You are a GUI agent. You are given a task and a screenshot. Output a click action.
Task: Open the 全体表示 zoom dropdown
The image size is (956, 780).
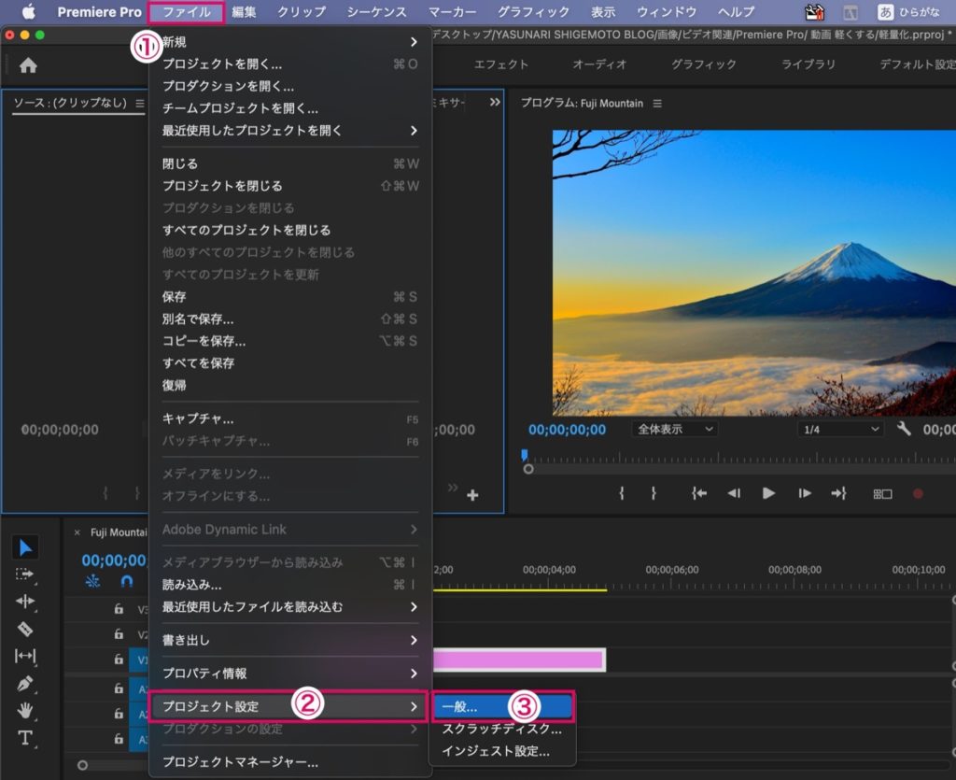(674, 430)
